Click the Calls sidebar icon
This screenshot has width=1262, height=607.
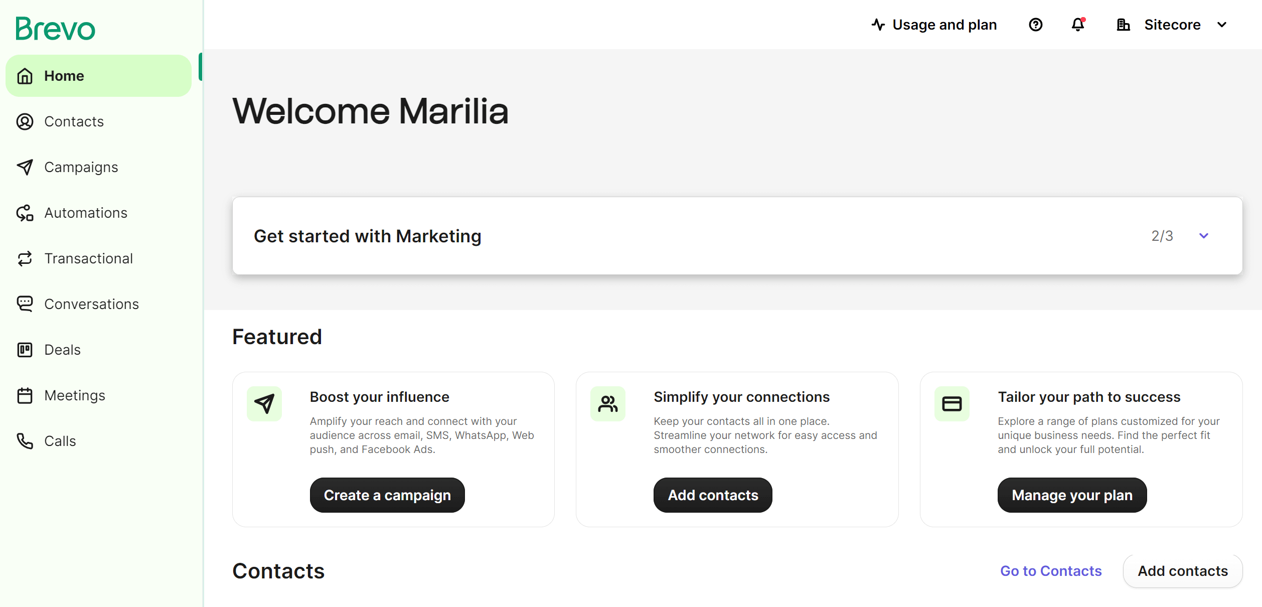click(x=24, y=441)
